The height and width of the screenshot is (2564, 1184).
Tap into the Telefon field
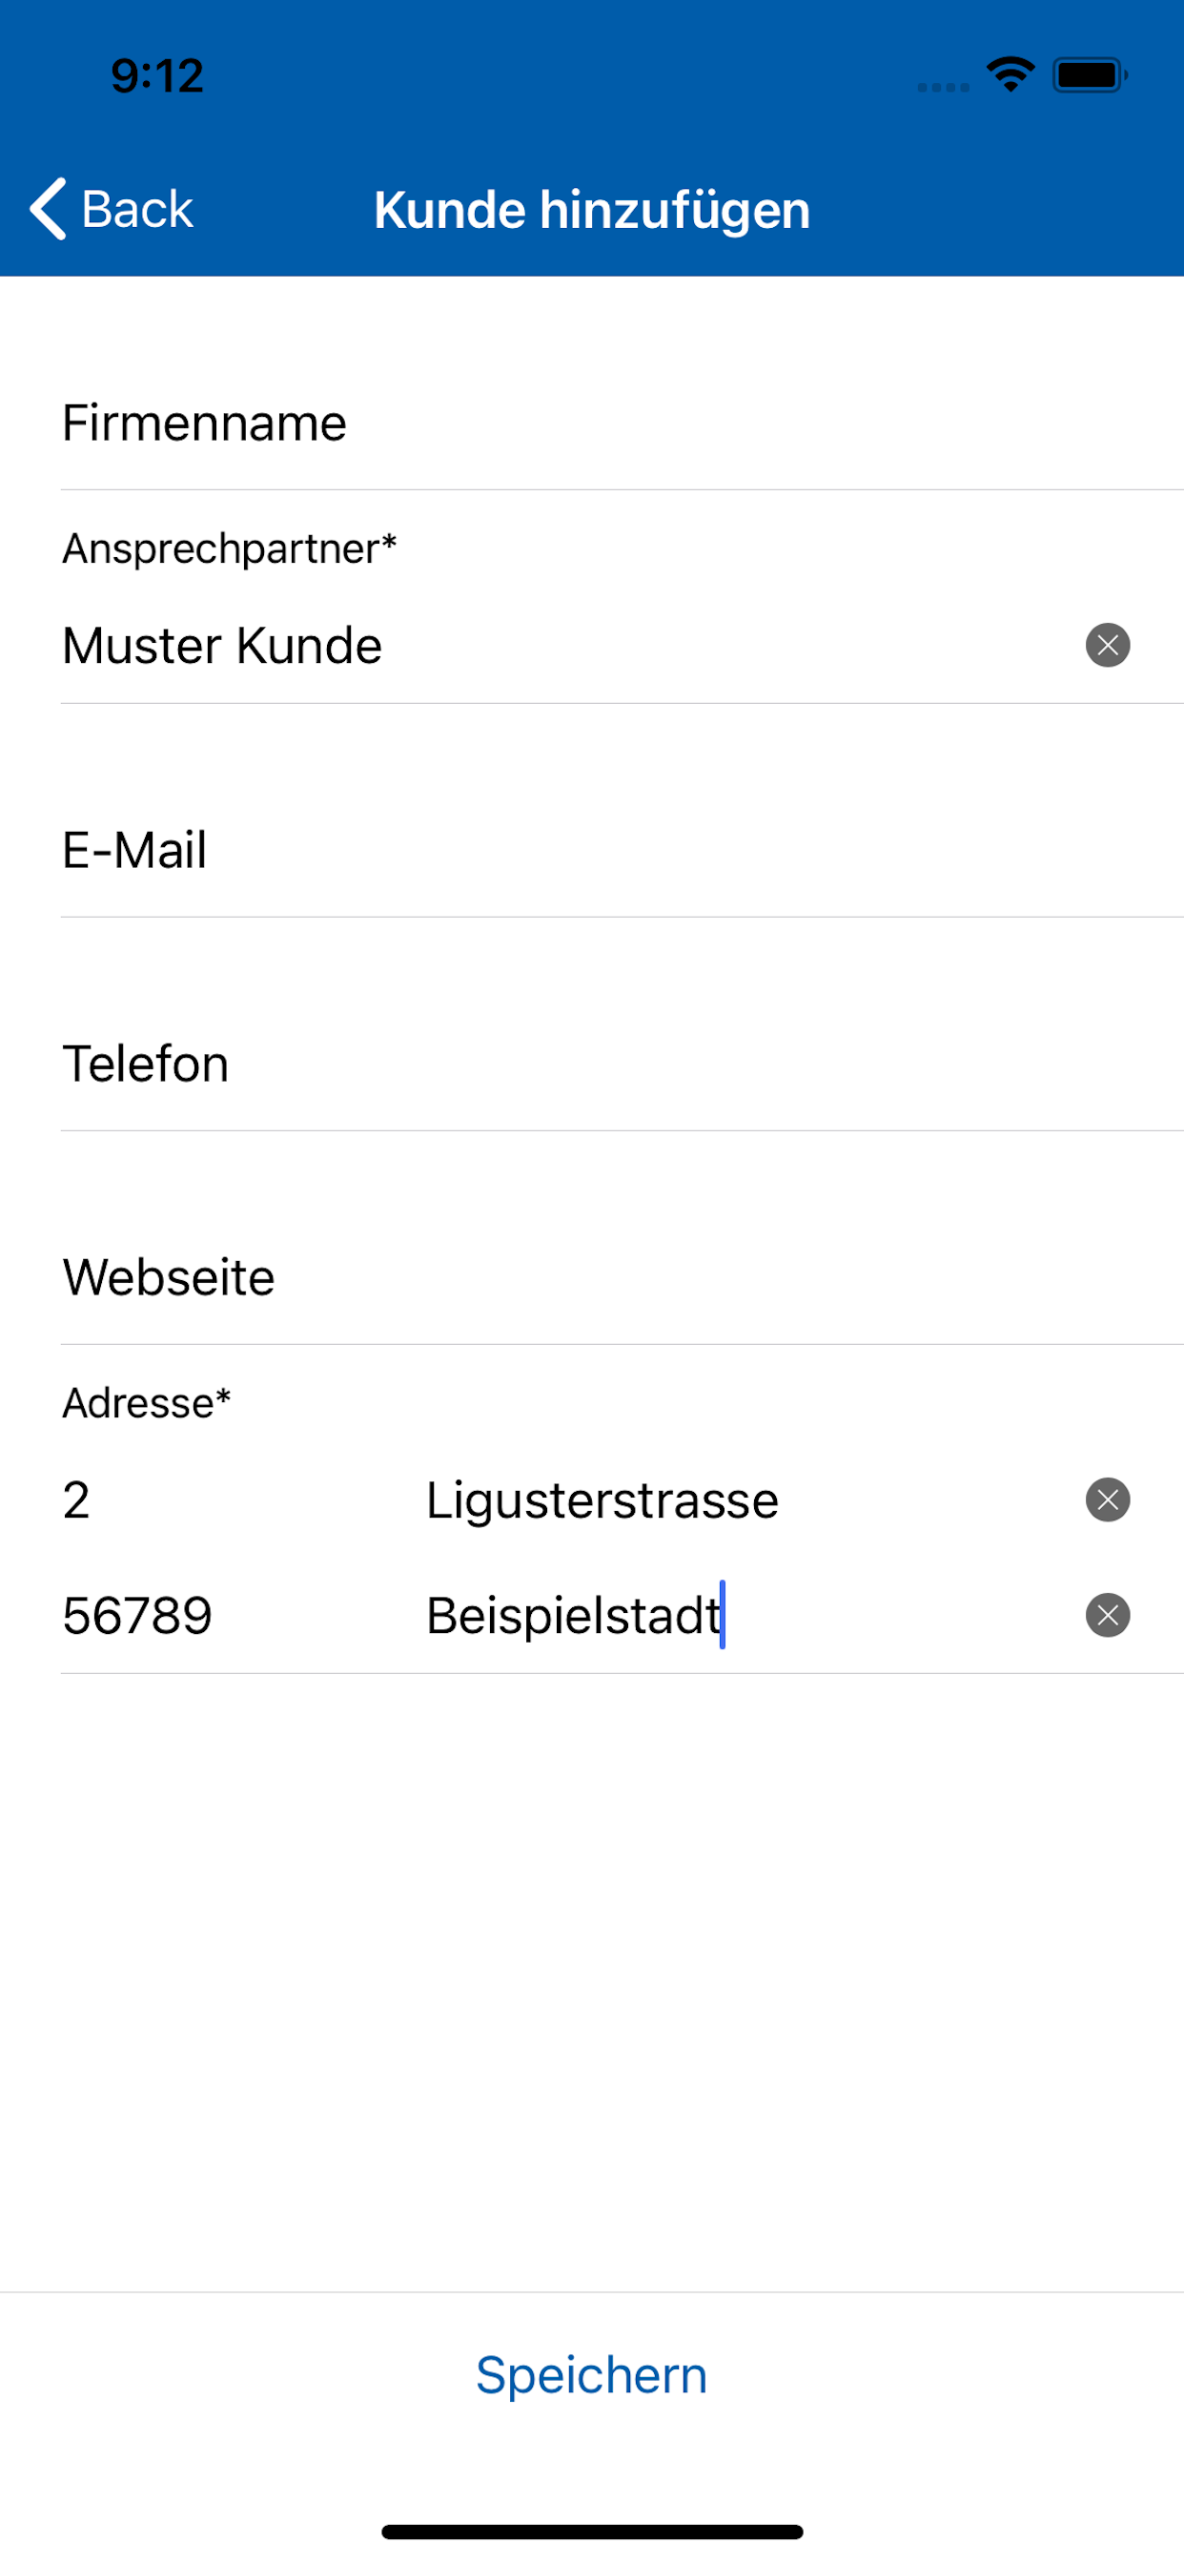[557, 1064]
